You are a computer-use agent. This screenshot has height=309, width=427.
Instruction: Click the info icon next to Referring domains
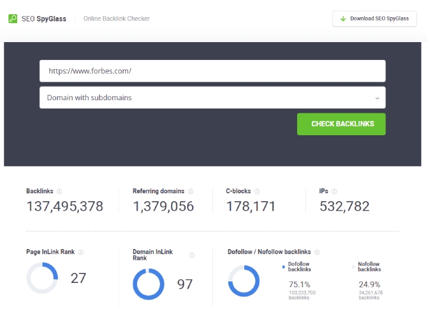[190, 192]
